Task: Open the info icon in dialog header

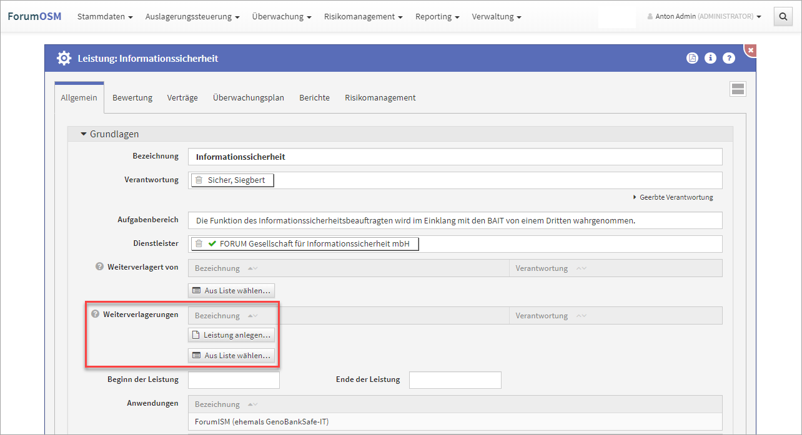Action: (710, 58)
